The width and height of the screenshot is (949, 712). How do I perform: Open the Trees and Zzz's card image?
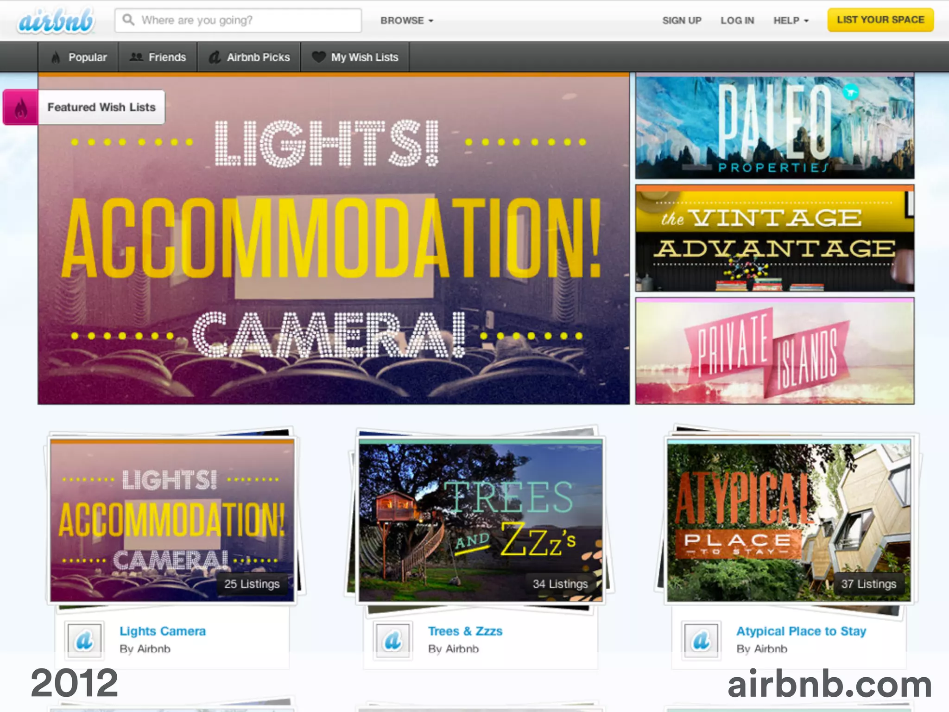(x=481, y=521)
